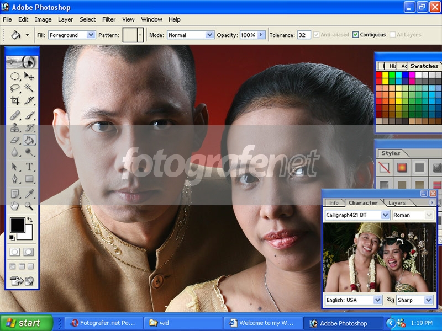Switch to Full screen mode

31,266
